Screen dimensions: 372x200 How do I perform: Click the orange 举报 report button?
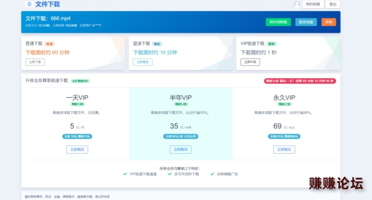coord(329,22)
